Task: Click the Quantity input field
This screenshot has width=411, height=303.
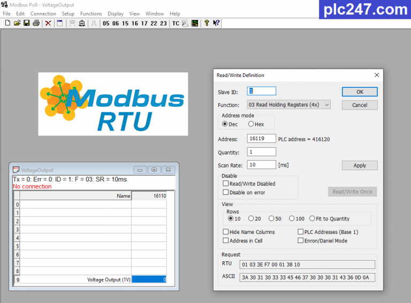Action: point(261,151)
